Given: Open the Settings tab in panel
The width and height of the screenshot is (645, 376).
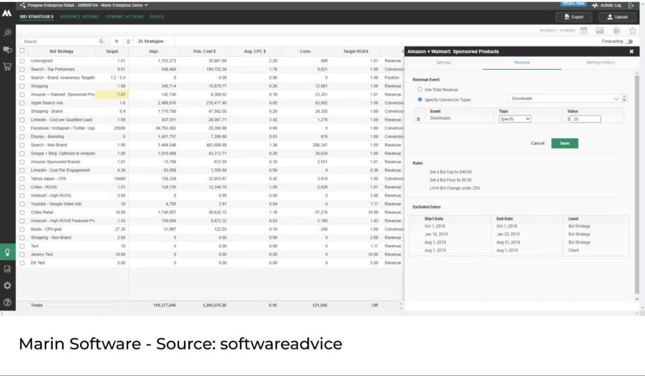Looking at the screenshot, I should pyautogui.click(x=443, y=62).
